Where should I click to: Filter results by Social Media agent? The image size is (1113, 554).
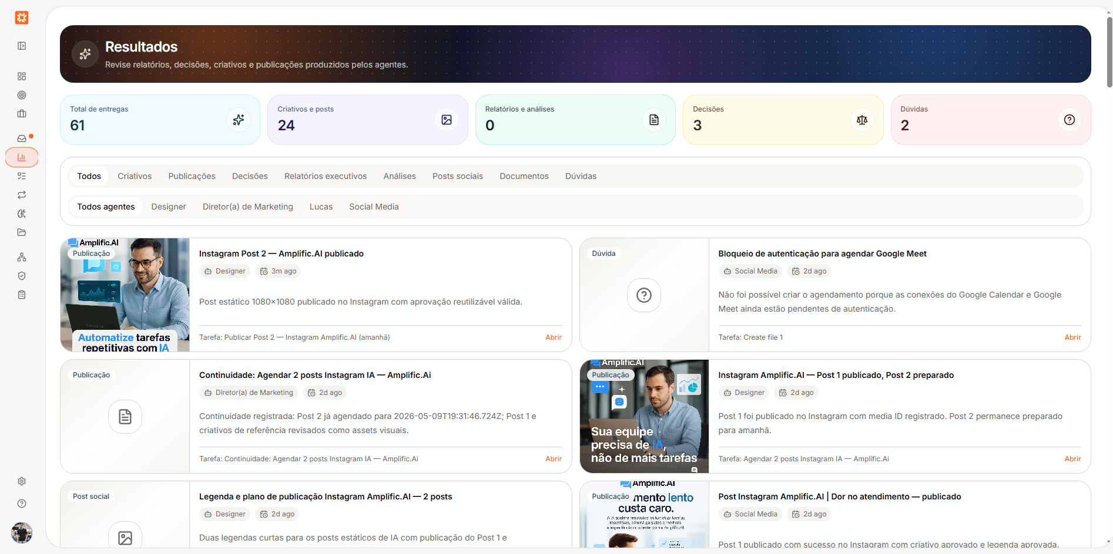374,207
